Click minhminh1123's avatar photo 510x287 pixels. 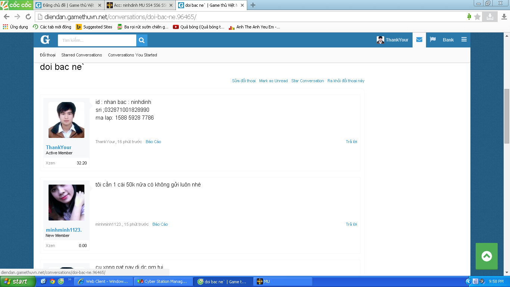(66, 203)
